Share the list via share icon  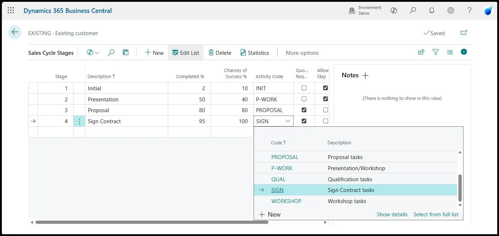tap(421, 52)
